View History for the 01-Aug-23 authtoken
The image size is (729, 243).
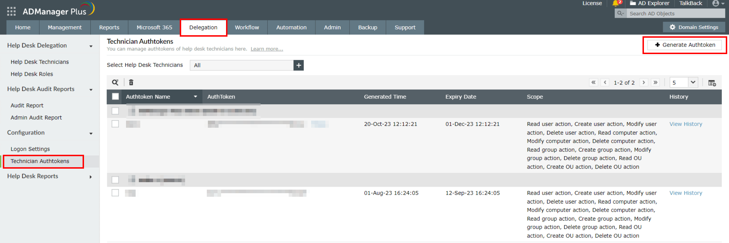click(x=686, y=193)
